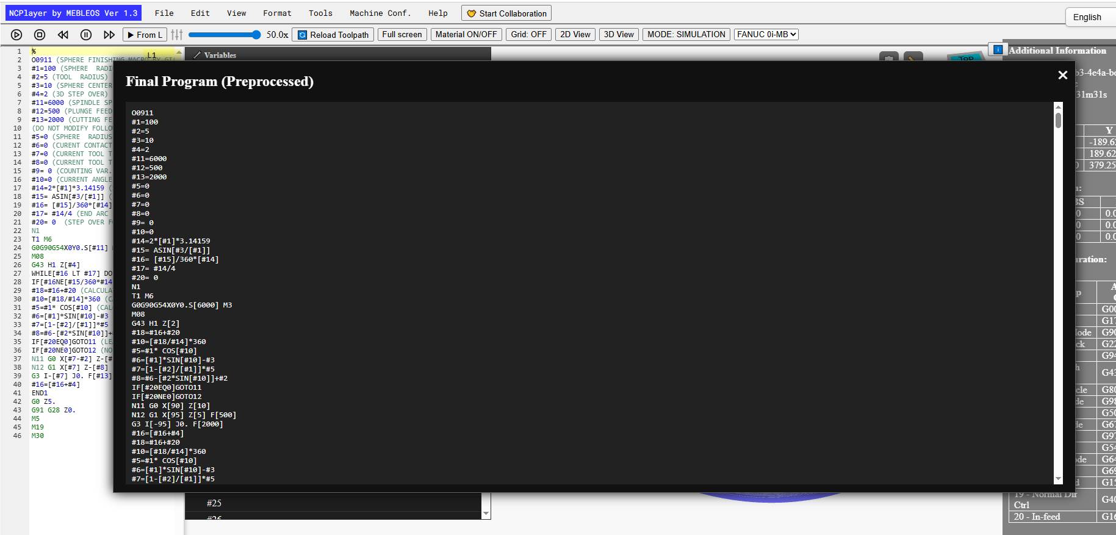Click the Additional Information info icon
The image size is (1116, 535).
click(x=998, y=50)
